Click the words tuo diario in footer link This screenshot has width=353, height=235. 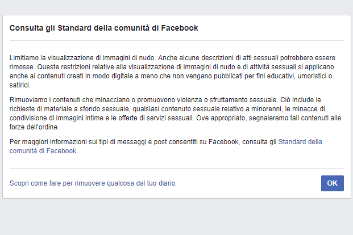click(161, 183)
